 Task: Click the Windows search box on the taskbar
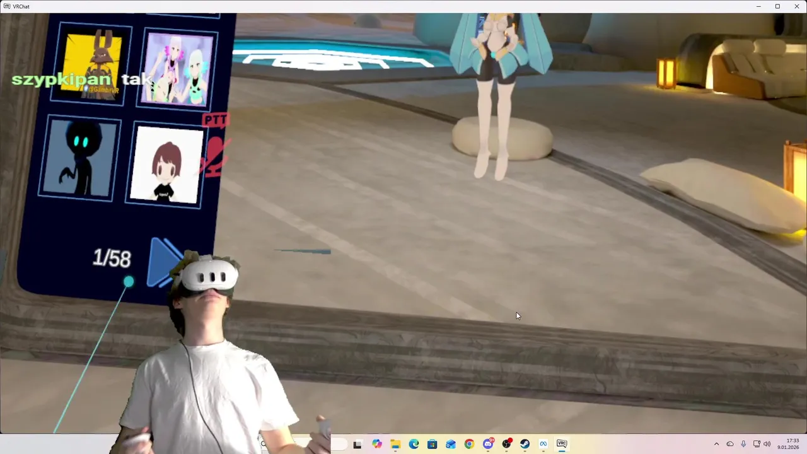click(303, 444)
